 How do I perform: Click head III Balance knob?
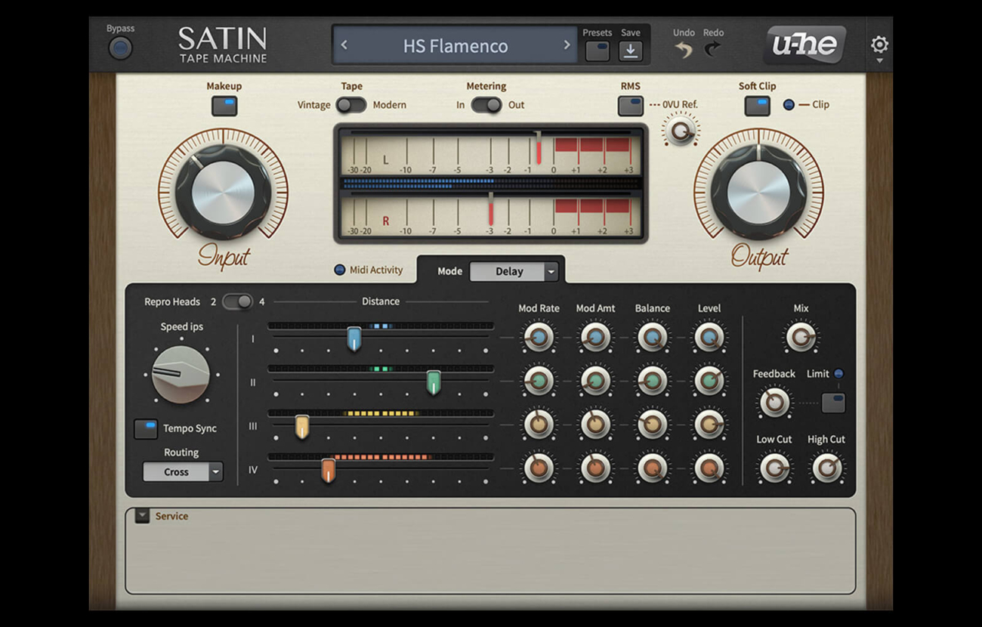(652, 425)
